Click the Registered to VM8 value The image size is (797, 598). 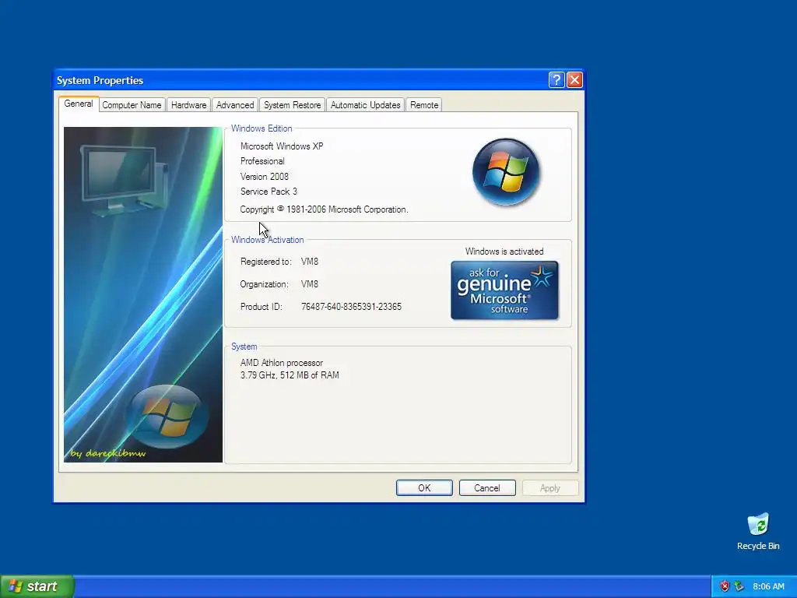[310, 262]
